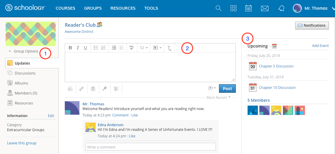Increase indent in editor

click(x=114, y=48)
